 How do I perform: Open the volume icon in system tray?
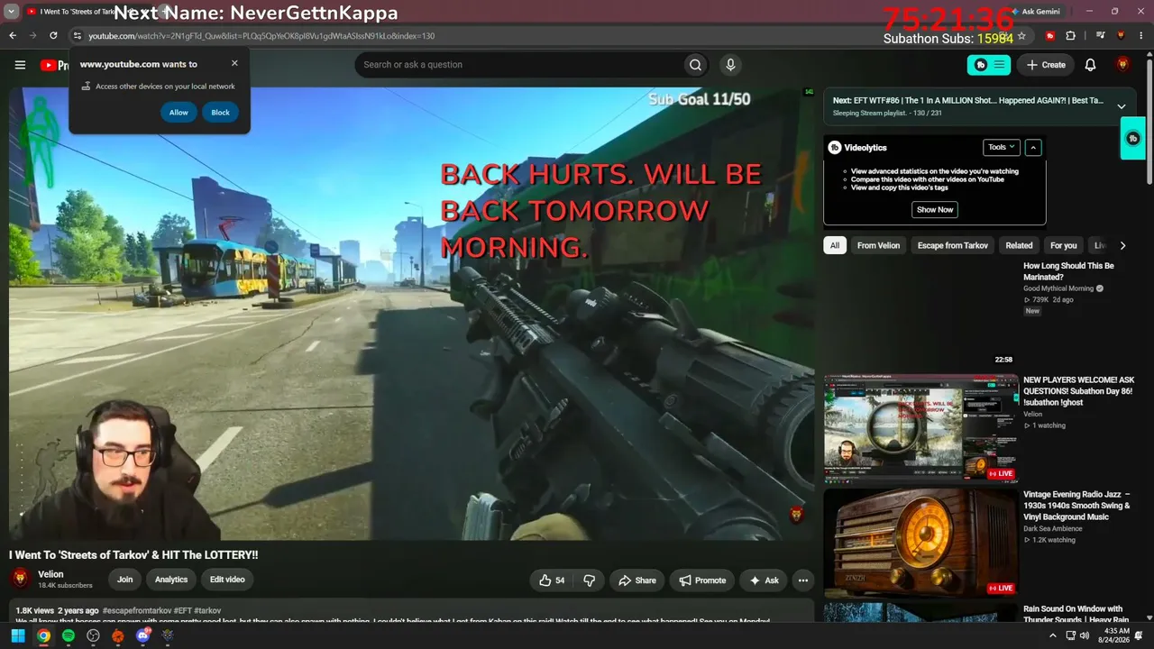point(1085,636)
